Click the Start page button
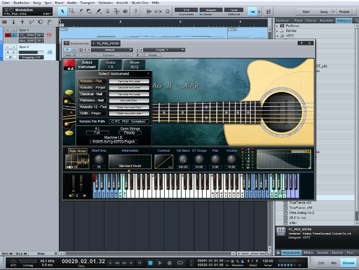 (306, 11)
